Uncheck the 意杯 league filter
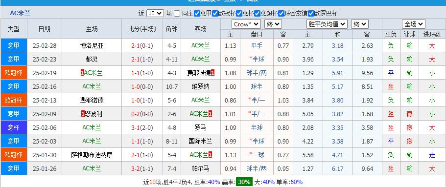The height and width of the screenshot is (187, 446). point(239,13)
